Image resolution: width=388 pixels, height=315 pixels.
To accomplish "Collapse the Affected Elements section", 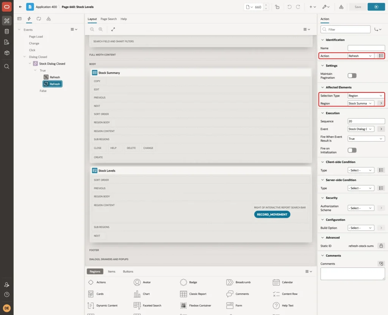I will coord(322,87).
